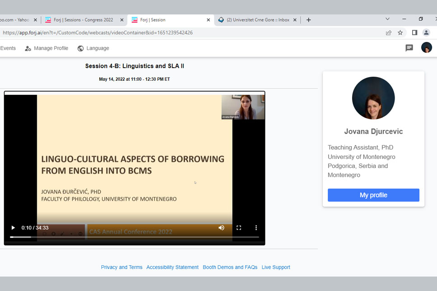Viewport: 437px width, 291px height.
Task: Go to Events menu item
Action: [8, 48]
